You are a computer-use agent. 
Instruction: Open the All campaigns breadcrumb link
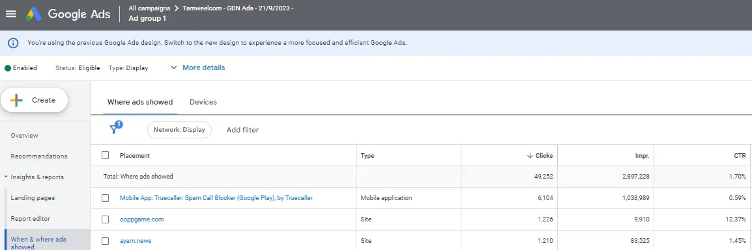[x=149, y=8]
